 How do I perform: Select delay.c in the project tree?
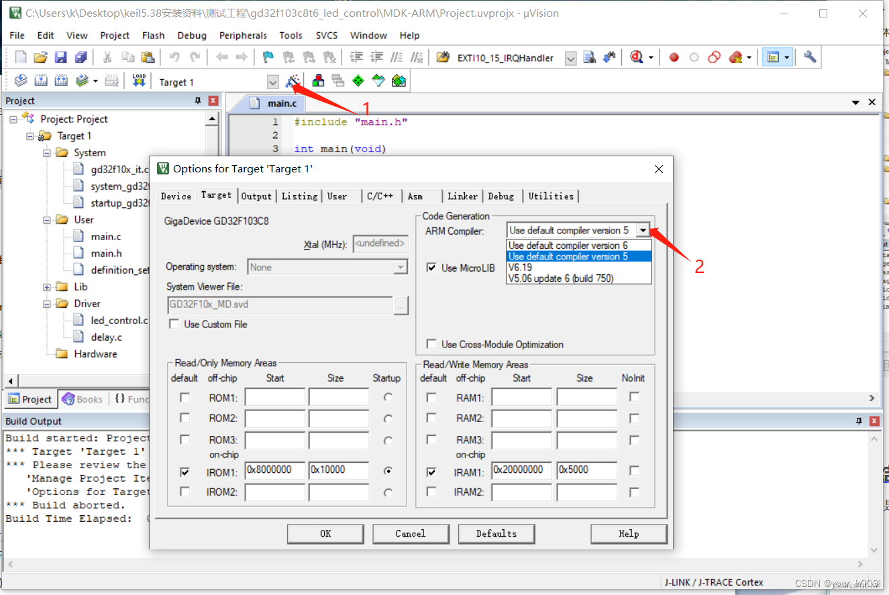coord(106,337)
